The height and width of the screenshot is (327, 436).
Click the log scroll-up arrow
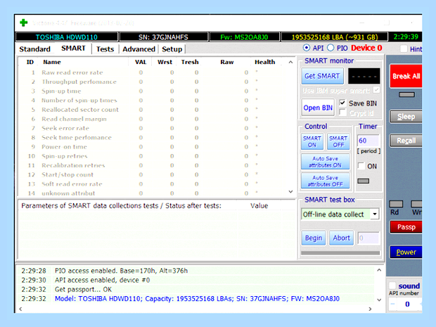(379, 270)
